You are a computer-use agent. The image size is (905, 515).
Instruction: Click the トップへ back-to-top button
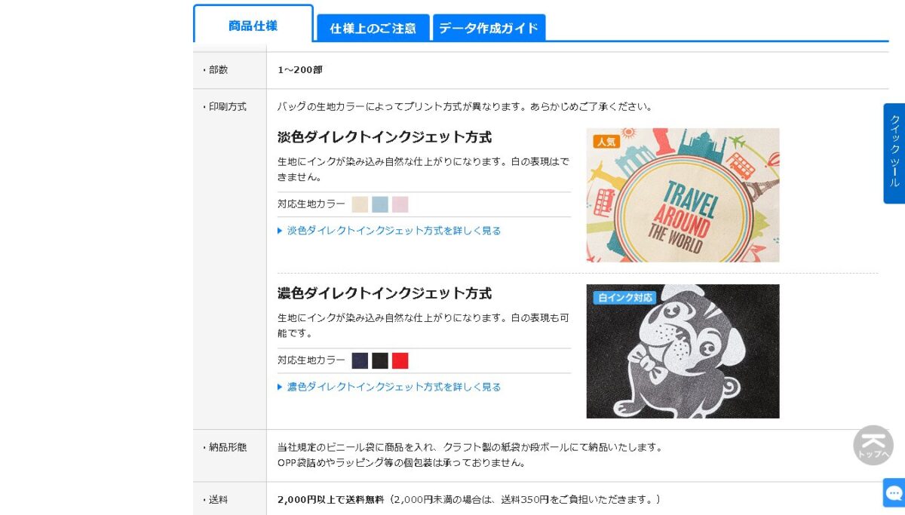coord(873,445)
